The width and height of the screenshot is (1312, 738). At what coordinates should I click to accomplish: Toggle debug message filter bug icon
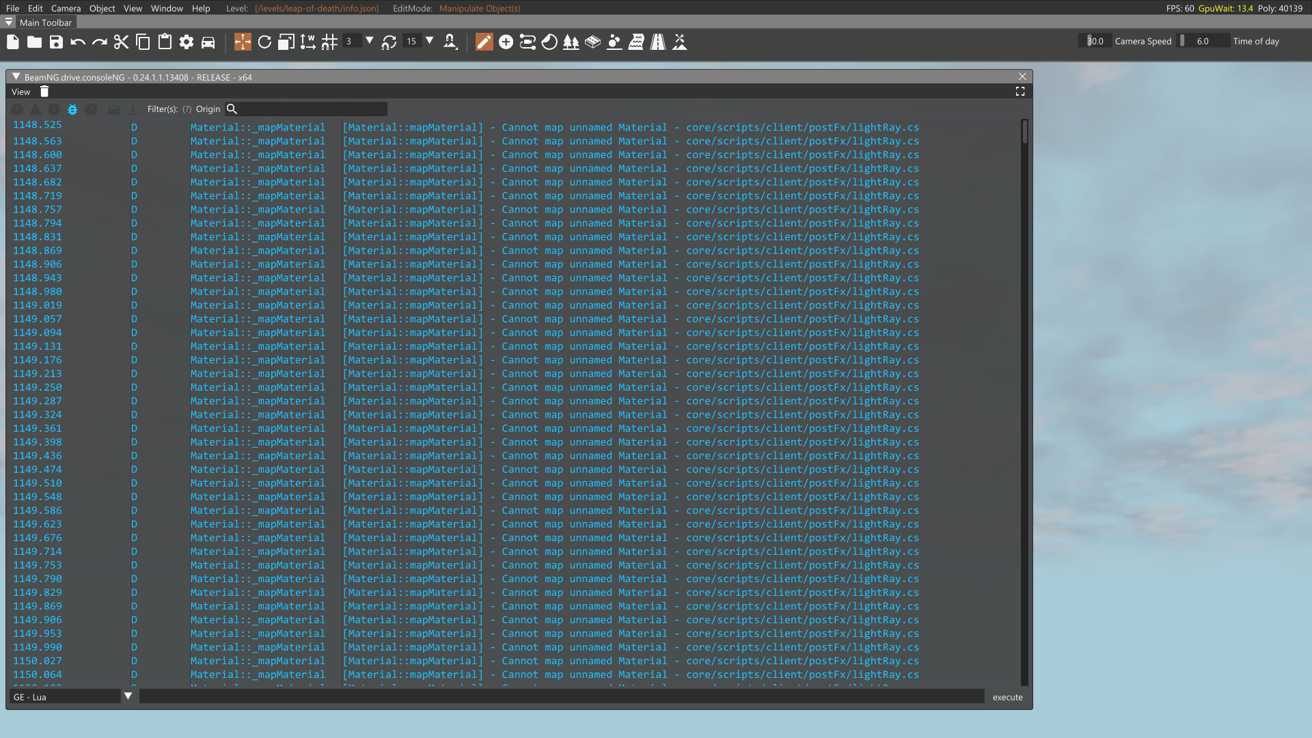[72, 109]
